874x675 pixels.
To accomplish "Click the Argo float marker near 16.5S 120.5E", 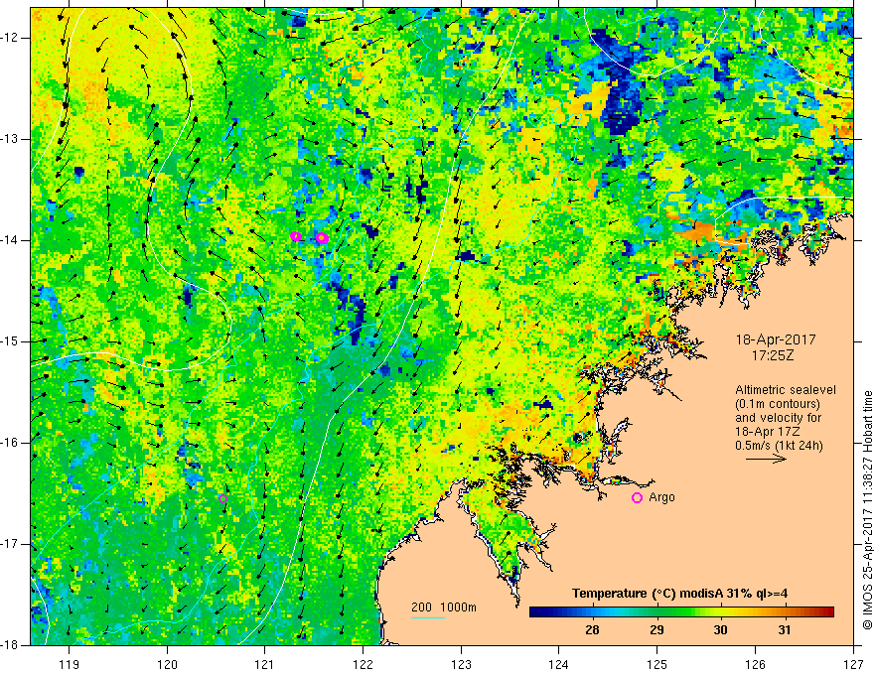I will pos(222,498).
